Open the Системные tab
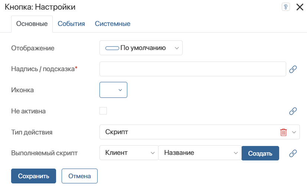This screenshot has width=307, height=186. 112,24
